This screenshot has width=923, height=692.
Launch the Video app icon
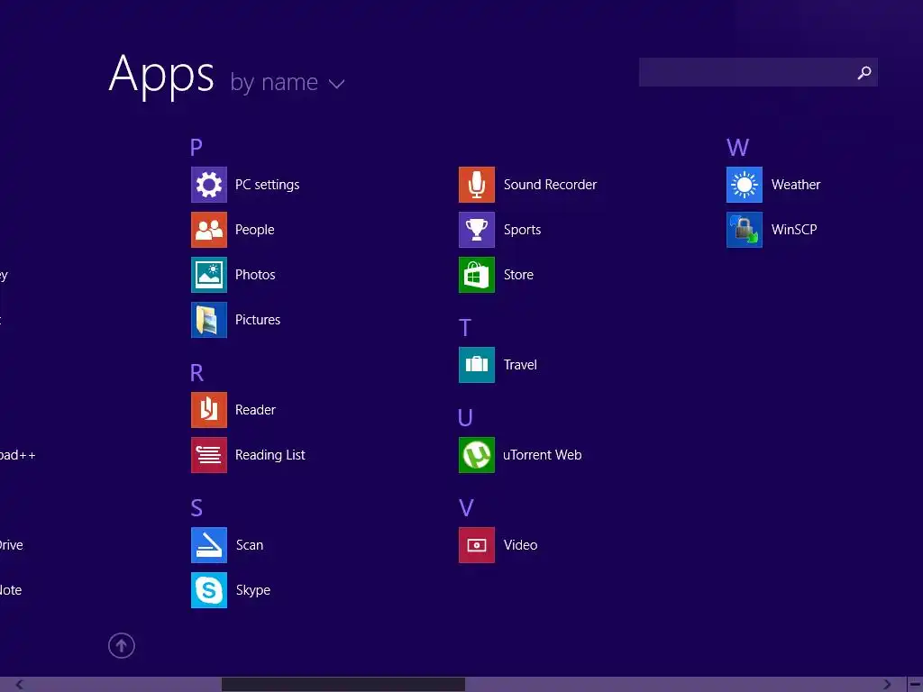476,545
